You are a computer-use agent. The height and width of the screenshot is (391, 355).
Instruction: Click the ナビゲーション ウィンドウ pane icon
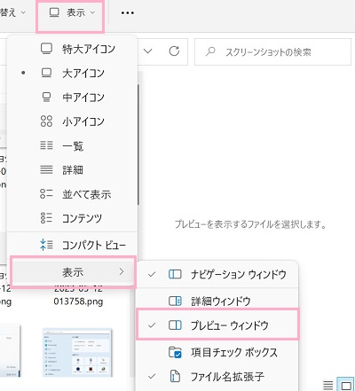point(175,274)
